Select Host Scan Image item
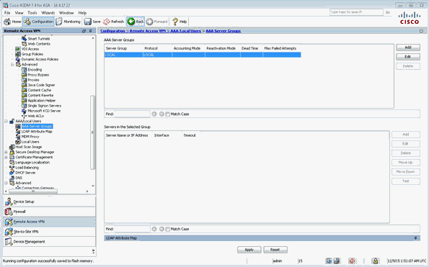 click(28, 147)
